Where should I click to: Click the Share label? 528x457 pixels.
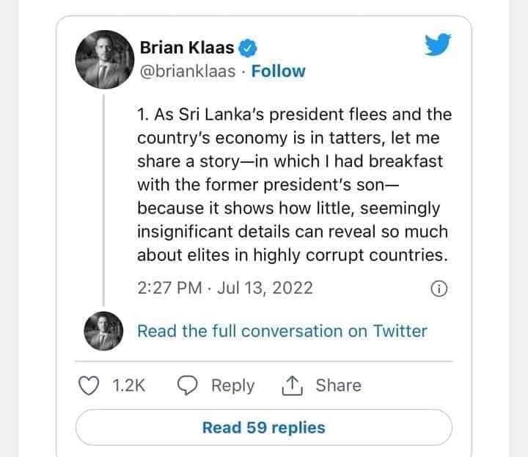338,385
